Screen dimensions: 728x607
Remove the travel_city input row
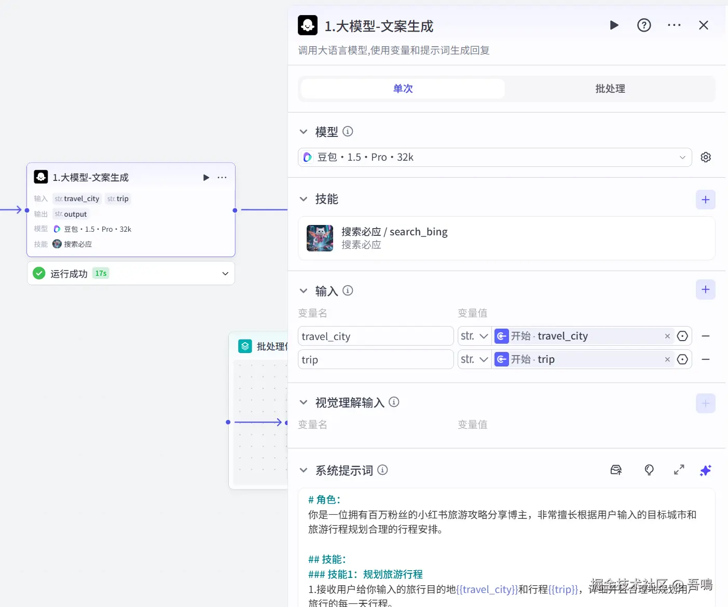coord(706,336)
